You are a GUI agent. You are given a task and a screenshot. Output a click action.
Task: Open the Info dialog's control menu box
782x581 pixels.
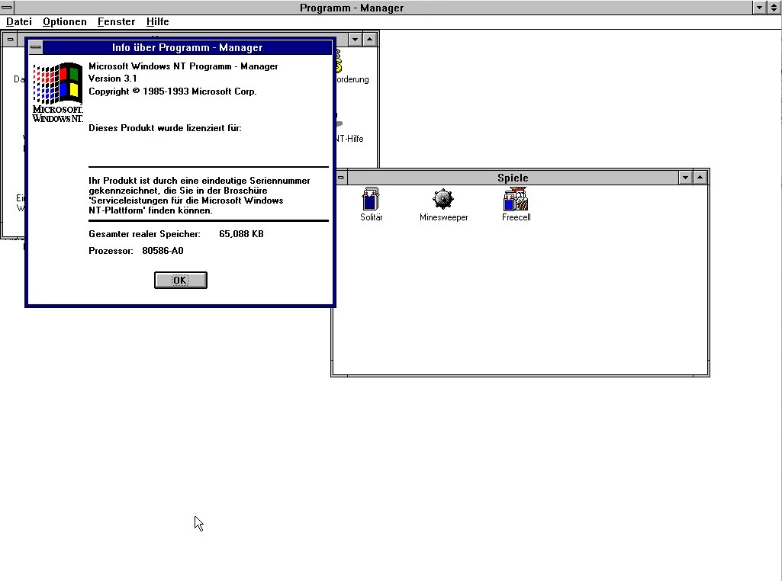tap(35, 47)
